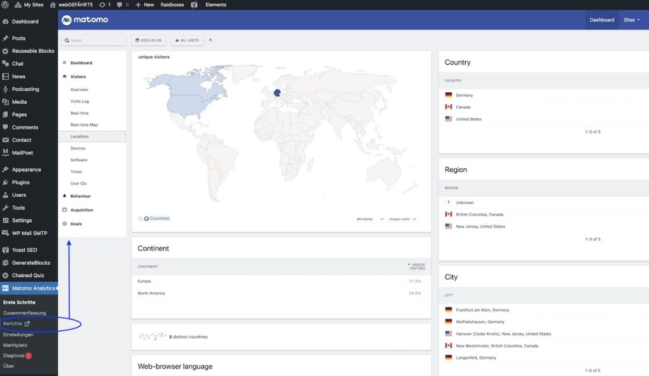This screenshot has height=376, width=649.
Task: Open Chat in WordPress sidebar
Action: 18,64
